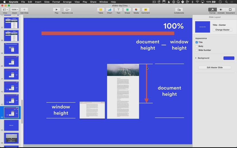Viewport: 237px width, 148px height.
Task: Open Notification Center icon
Action: [232, 2]
